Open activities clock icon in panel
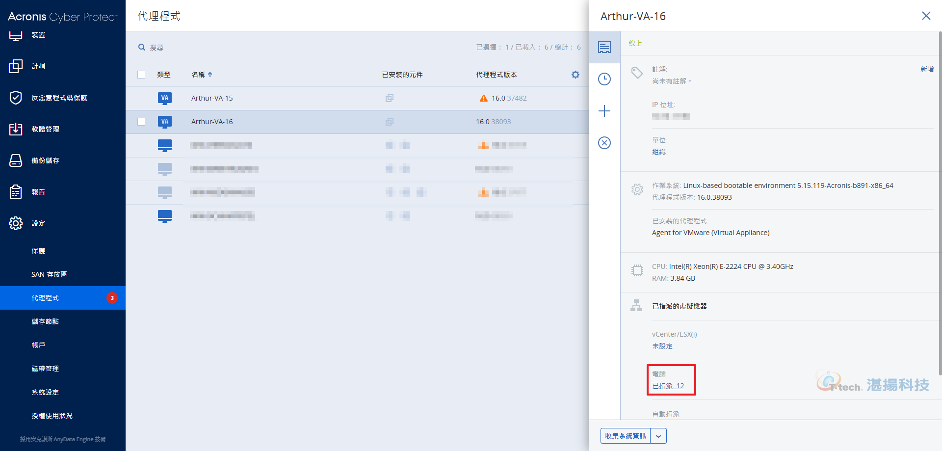The width and height of the screenshot is (942, 451). (604, 79)
